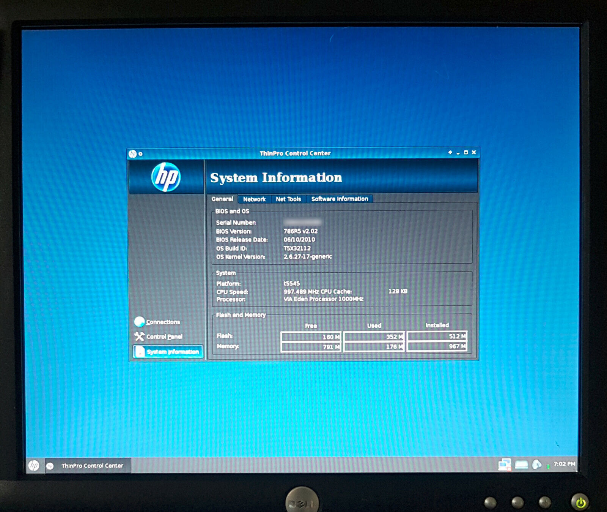Click Flash free field 160 M

(311, 337)
